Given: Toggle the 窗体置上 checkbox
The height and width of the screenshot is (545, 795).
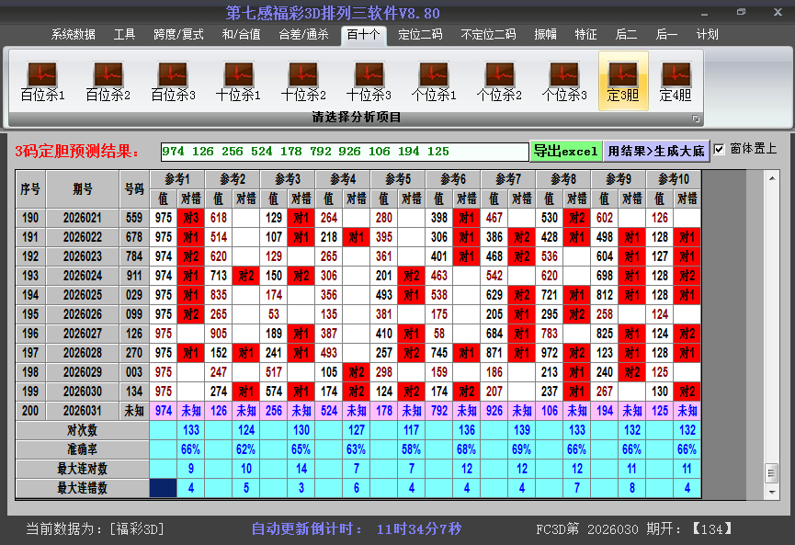Looking at the screenshot, I should (720, 149).
